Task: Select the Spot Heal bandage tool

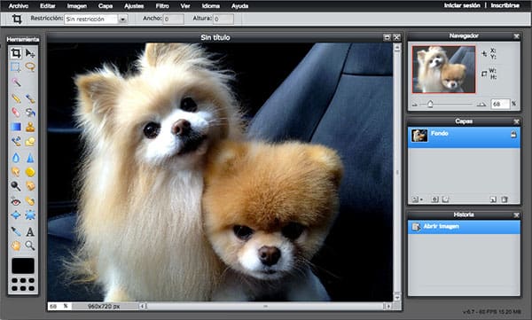Action: pos(30,201)
